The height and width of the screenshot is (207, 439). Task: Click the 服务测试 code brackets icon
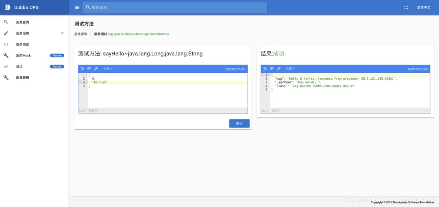tap(6, 44)
